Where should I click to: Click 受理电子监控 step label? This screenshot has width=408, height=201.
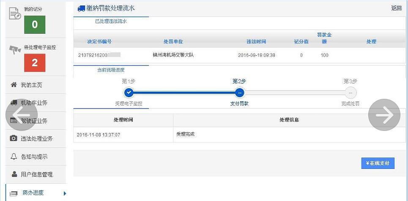129,103
